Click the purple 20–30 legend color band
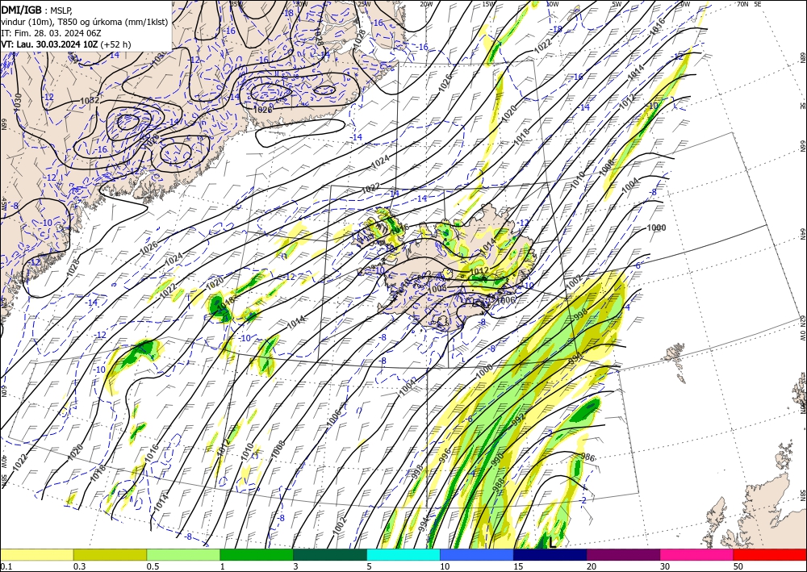This screenshot has width=807, height=572. [x=623, y=554]
